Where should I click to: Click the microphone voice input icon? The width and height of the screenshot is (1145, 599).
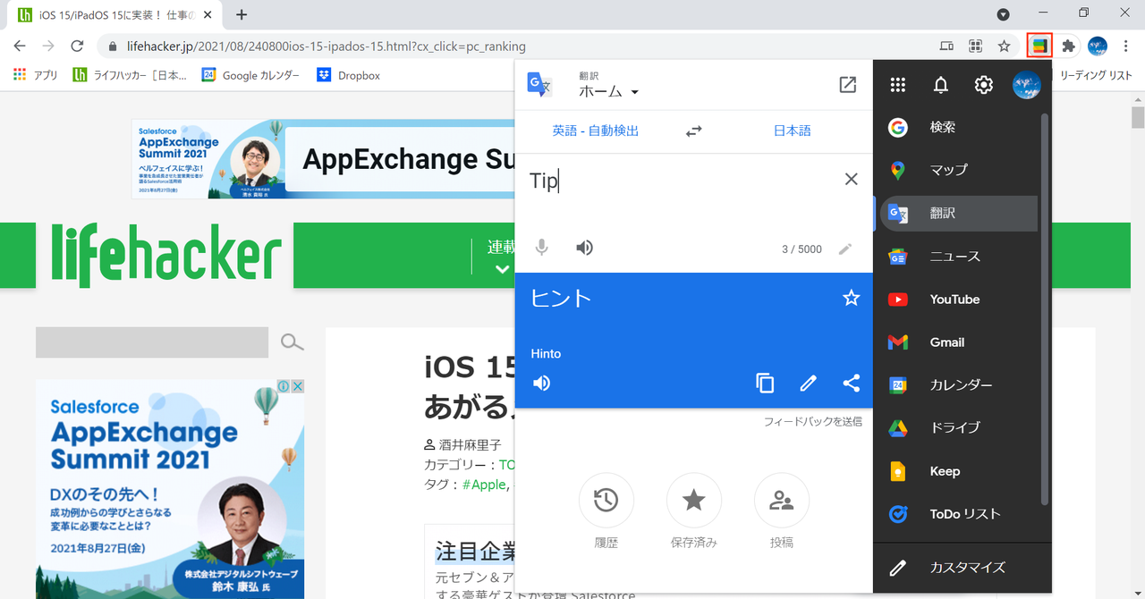pos(542,248)
